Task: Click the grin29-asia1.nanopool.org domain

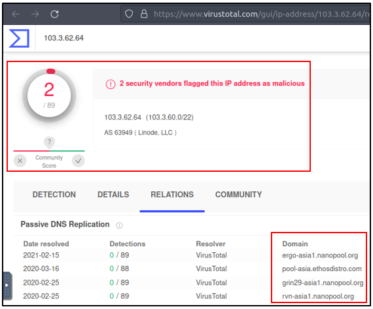Action: click(x=323, y=283)
